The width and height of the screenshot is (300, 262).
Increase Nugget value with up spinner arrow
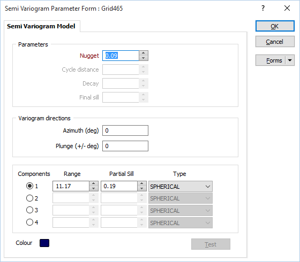[144, 53]
